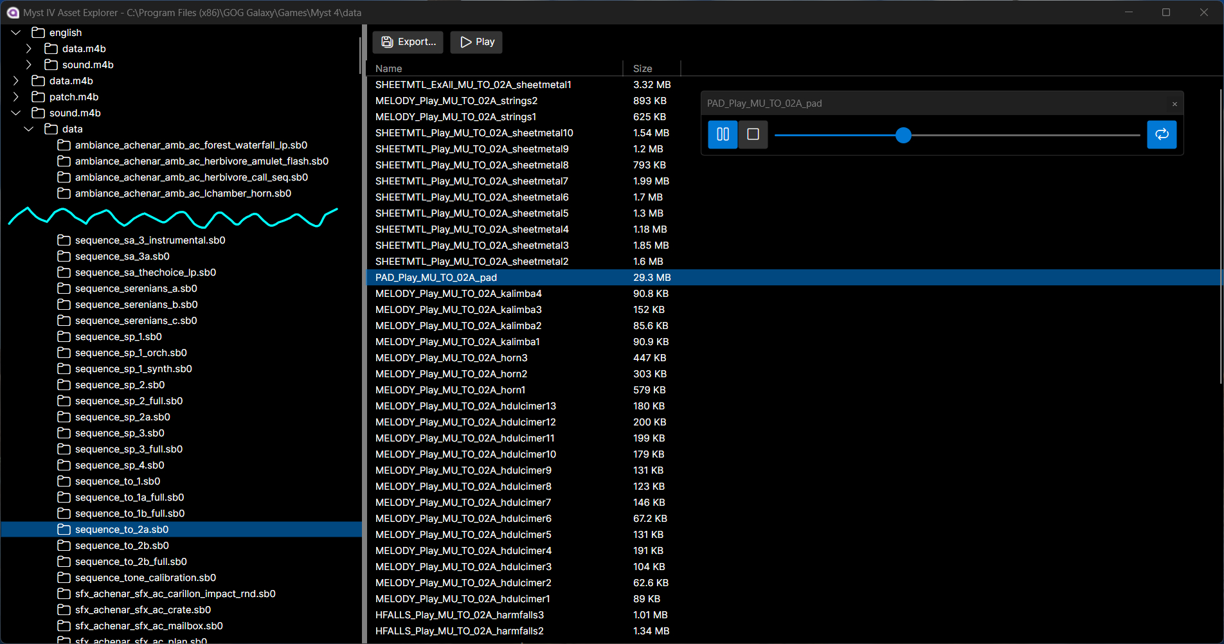The height and width of the screenshot is (644, 1224).
Task: Click folder icon of sequence_sa_thechoice_lp.sb0
Action: 64,272
